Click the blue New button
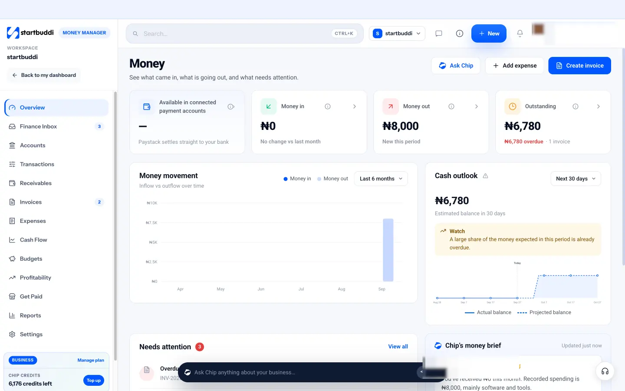This screenshot has height=391, width=625. tap(489, 33)
